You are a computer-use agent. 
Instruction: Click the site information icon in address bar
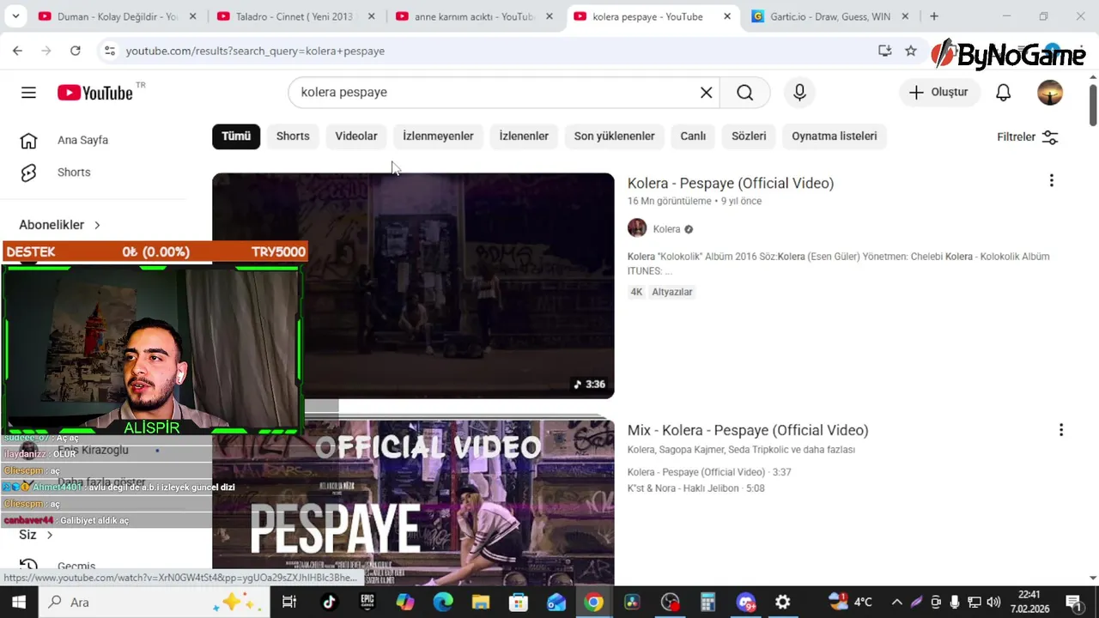click(x=109, y=51)
